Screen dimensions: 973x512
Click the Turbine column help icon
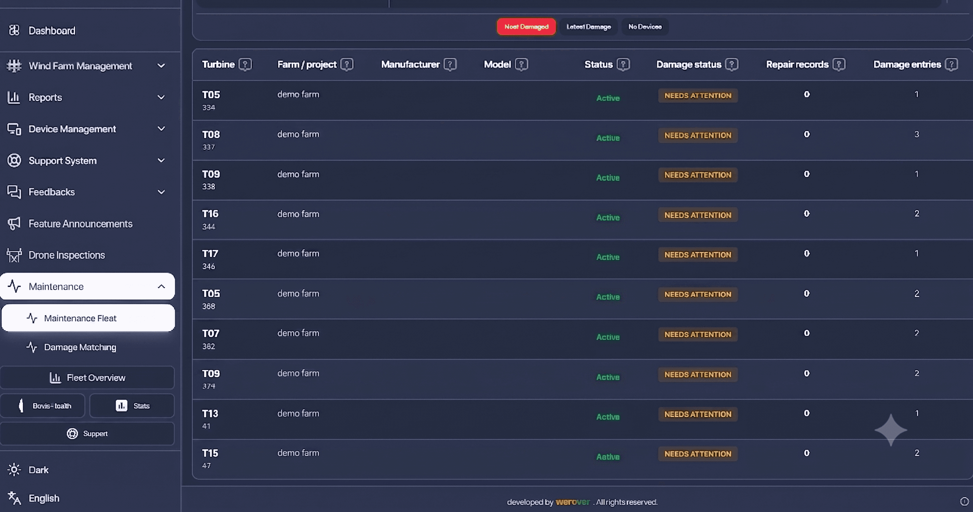pos(245,65)
